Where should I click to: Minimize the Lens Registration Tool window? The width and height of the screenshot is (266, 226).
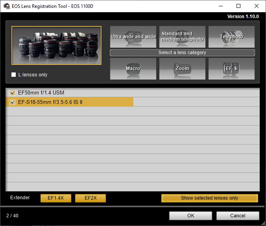tap(221, 6)
